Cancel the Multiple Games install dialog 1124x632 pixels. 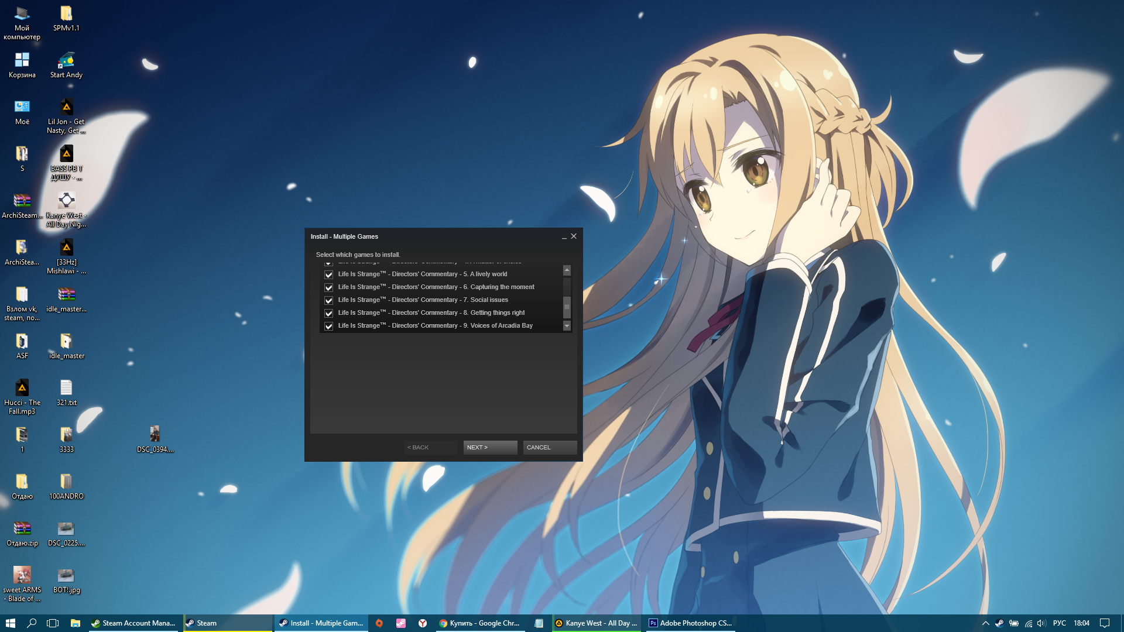tap(550, 448)
